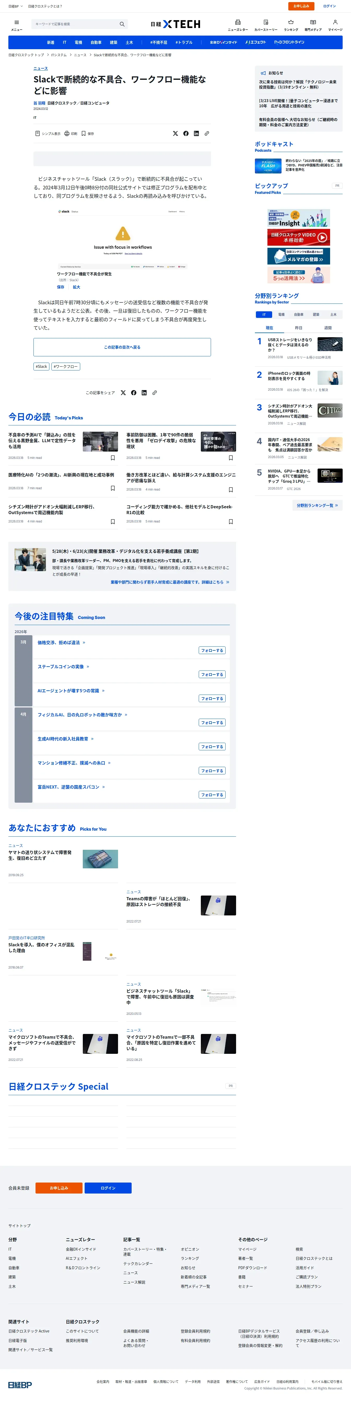Select the IT tab in 分野別ランキング

coord(264,314)
